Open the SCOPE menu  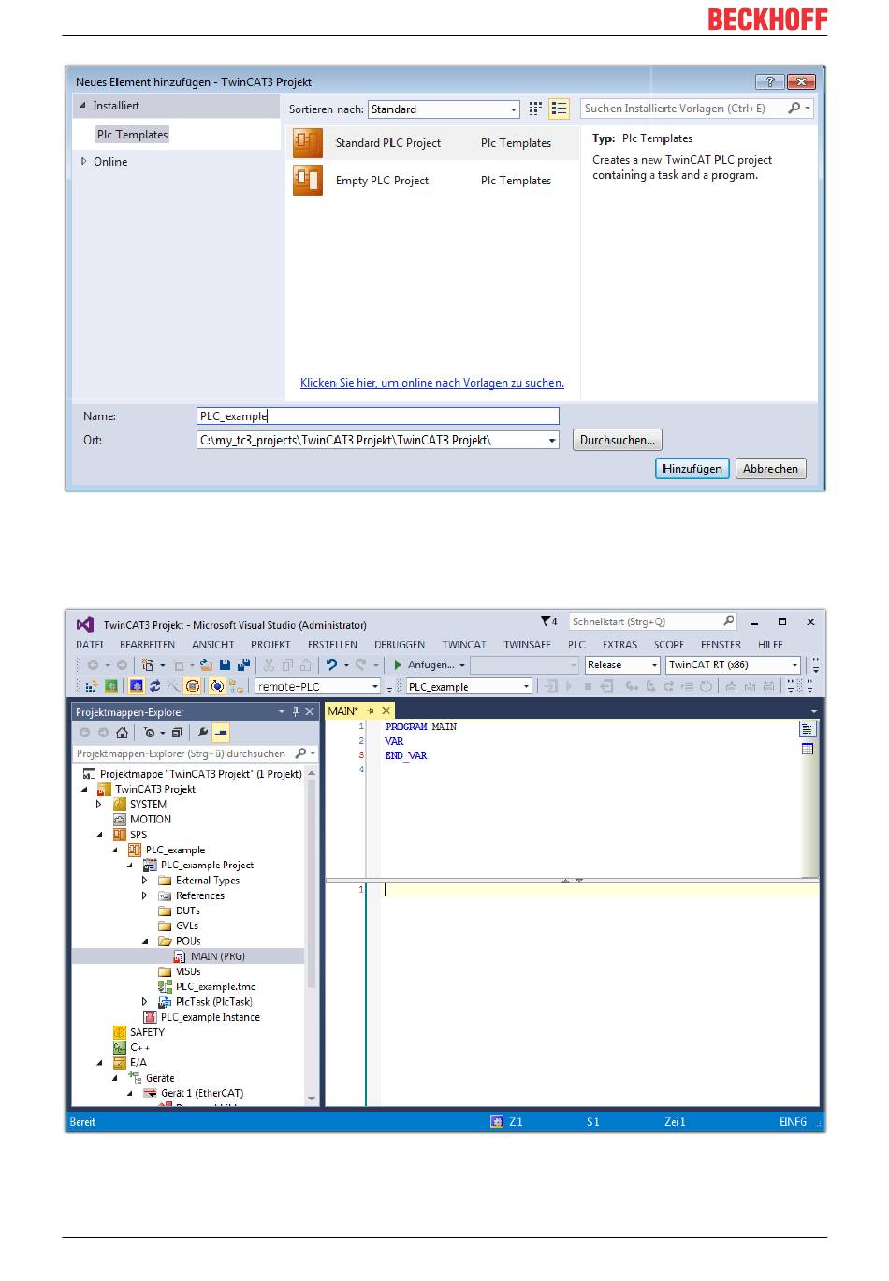click(x=669, y=645)
